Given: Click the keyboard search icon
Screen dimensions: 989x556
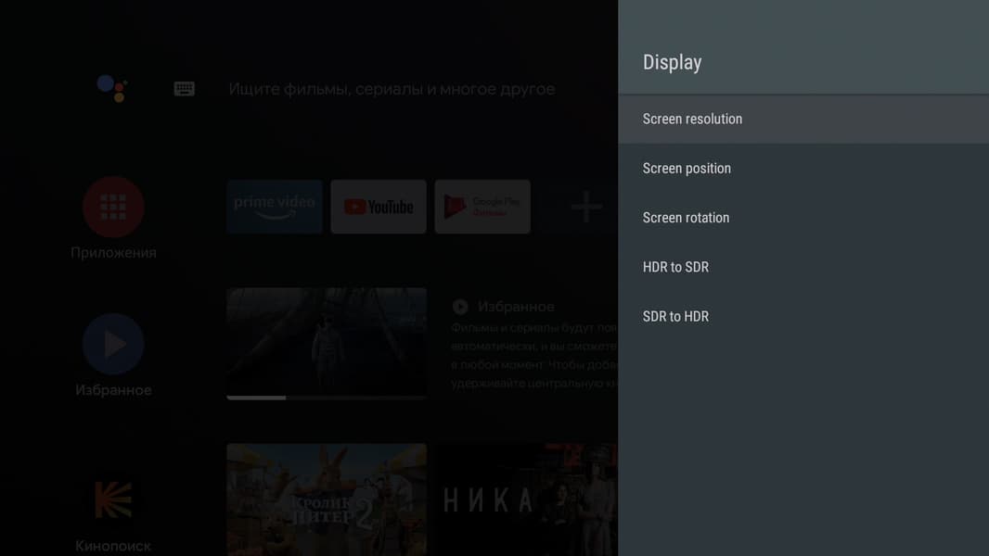Looking at the screenshot, I should [185, 89].
